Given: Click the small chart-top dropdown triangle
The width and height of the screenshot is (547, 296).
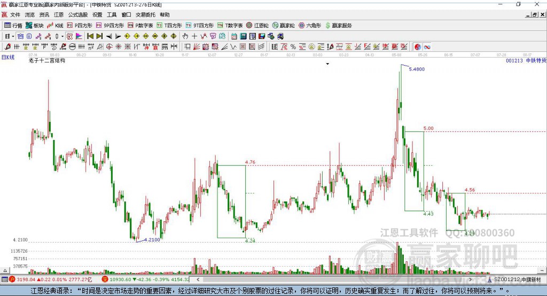Looking at the screenshot, I should coord(327,64).
